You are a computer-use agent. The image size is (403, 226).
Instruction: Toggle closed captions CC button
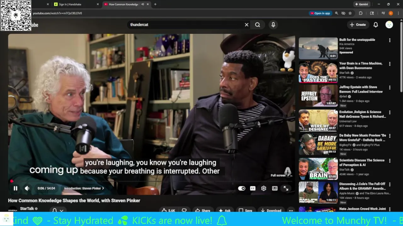253,188
